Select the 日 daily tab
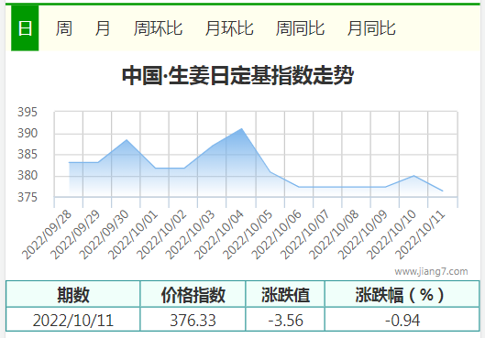Screen dimensions: 485x338 25,28
